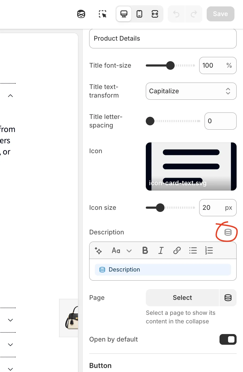Click the undo arrow icon
The image size is (243, 372).
176,14
